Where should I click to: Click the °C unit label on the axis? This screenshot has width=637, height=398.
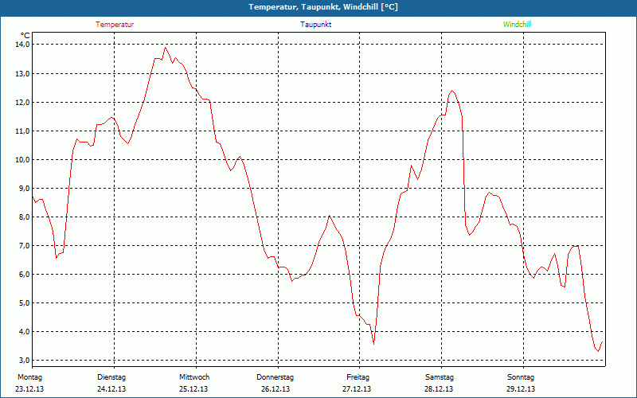(x=25, y=36)
